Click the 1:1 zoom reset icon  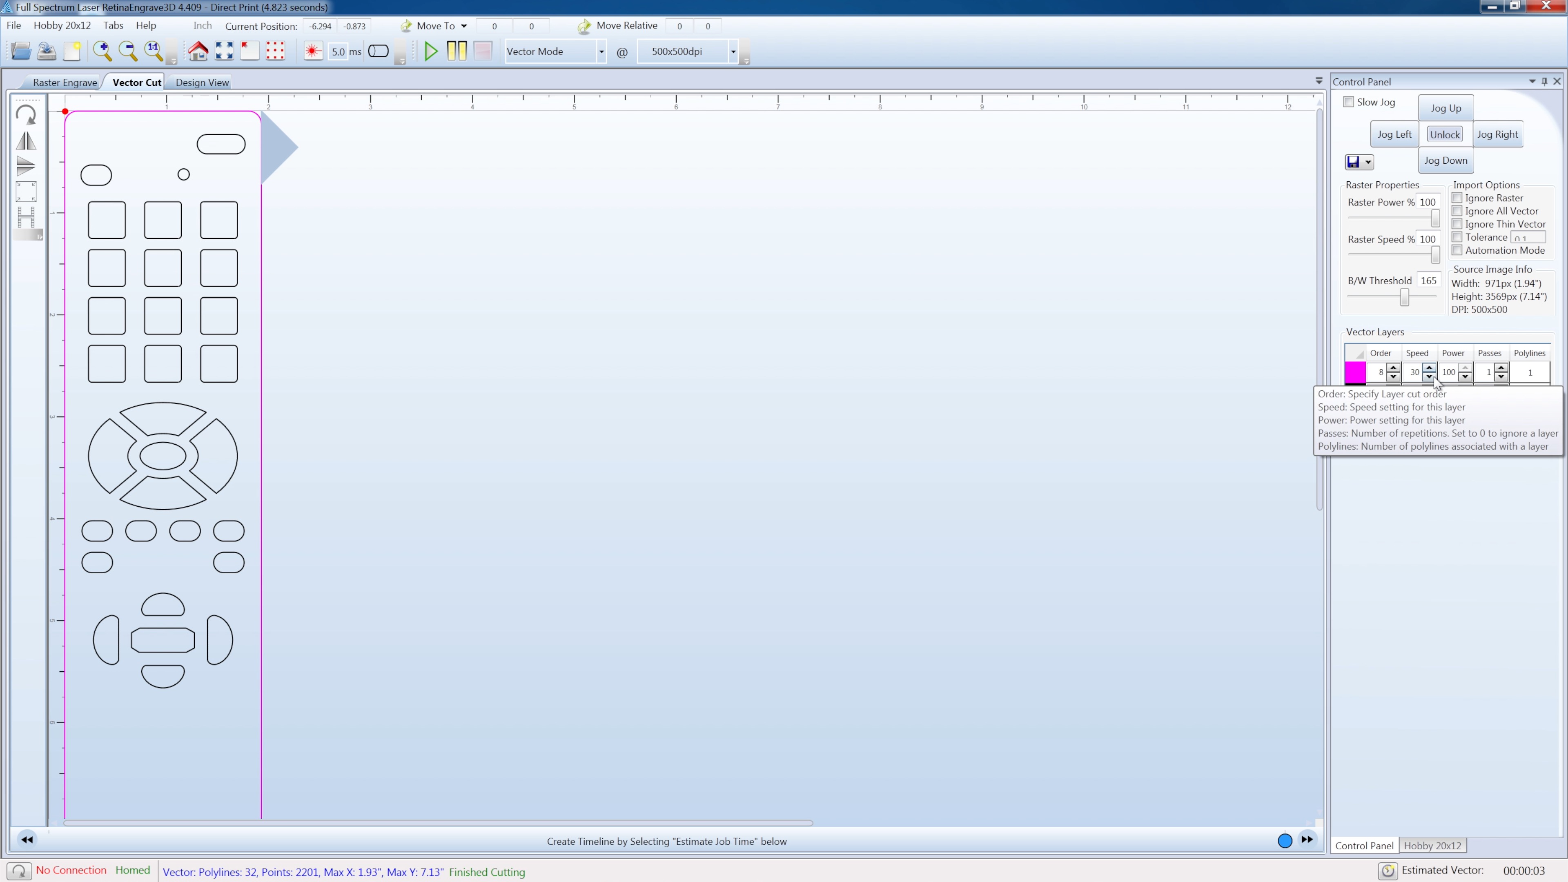[x=153, y=51]
